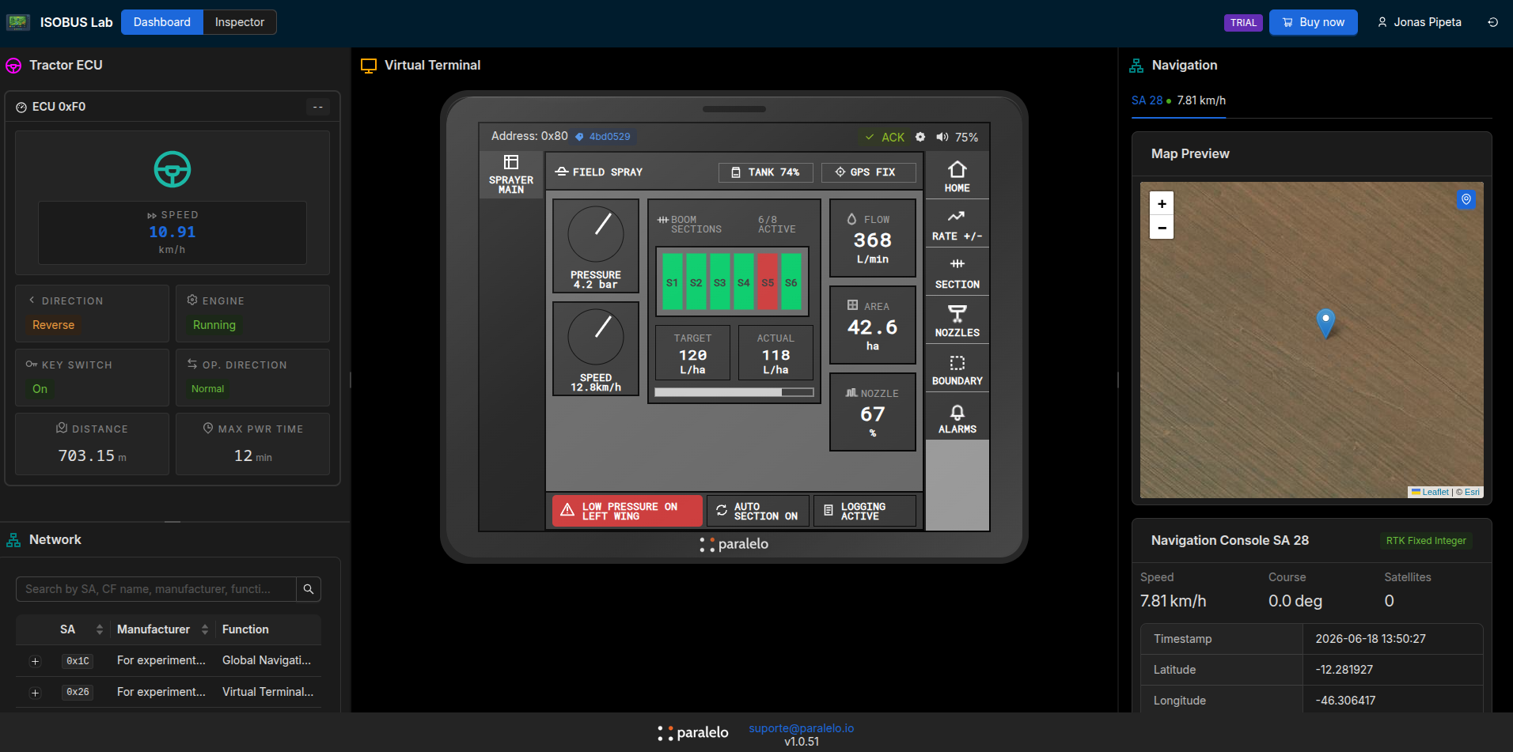Toggle AUTO SECTION ON indicator

pyautogui.click(x=758, y=511)
